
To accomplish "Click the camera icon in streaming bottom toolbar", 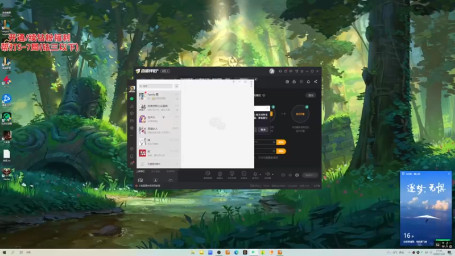I will [x=220, y=174].
